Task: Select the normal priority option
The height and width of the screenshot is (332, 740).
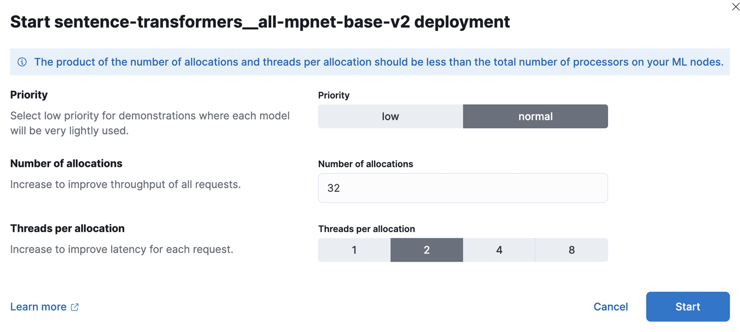Action: pos(535,116)
